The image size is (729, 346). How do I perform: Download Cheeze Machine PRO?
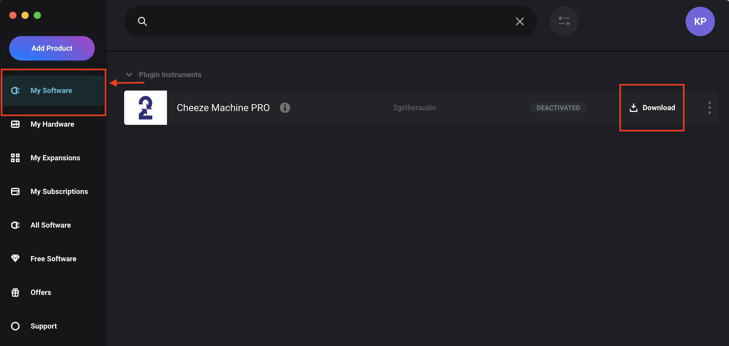(x=652, y=108)
